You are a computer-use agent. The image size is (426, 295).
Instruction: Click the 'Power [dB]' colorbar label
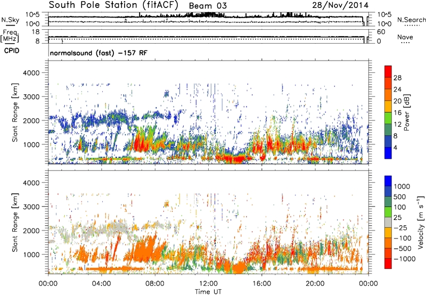pos(406,112)
